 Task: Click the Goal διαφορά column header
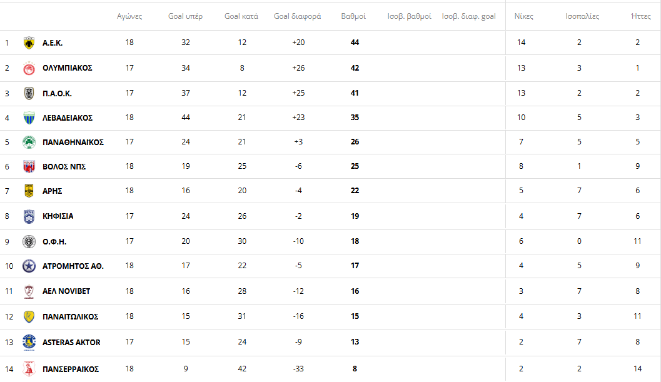[x=297, y=16]
